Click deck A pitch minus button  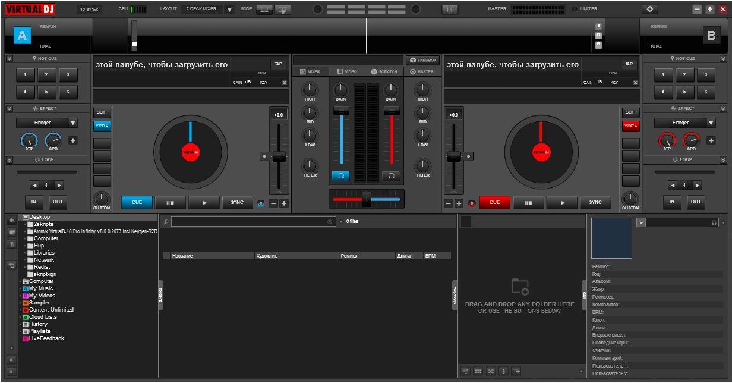tap(273, 203)
